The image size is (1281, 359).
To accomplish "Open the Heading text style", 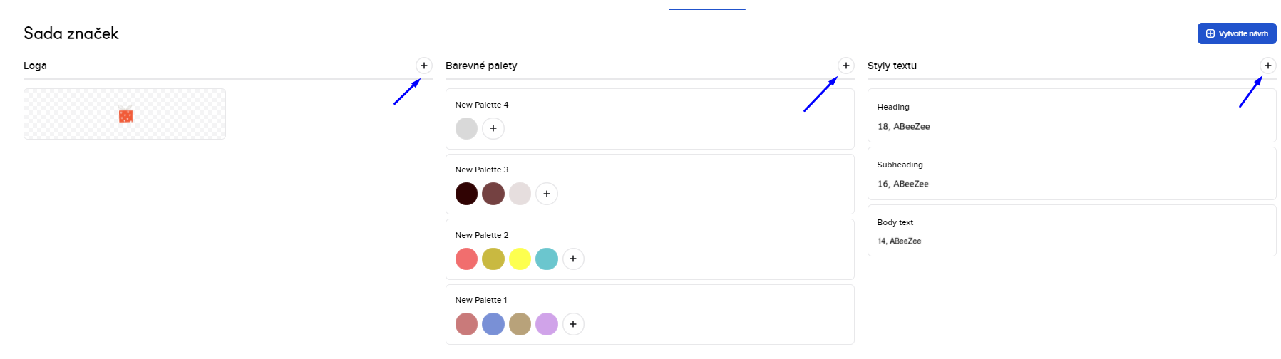I will [x=1071, y=115].
